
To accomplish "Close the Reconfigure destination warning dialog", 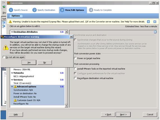I will click(71, 37).
